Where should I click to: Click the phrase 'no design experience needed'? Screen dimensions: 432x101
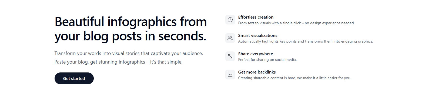329,23
